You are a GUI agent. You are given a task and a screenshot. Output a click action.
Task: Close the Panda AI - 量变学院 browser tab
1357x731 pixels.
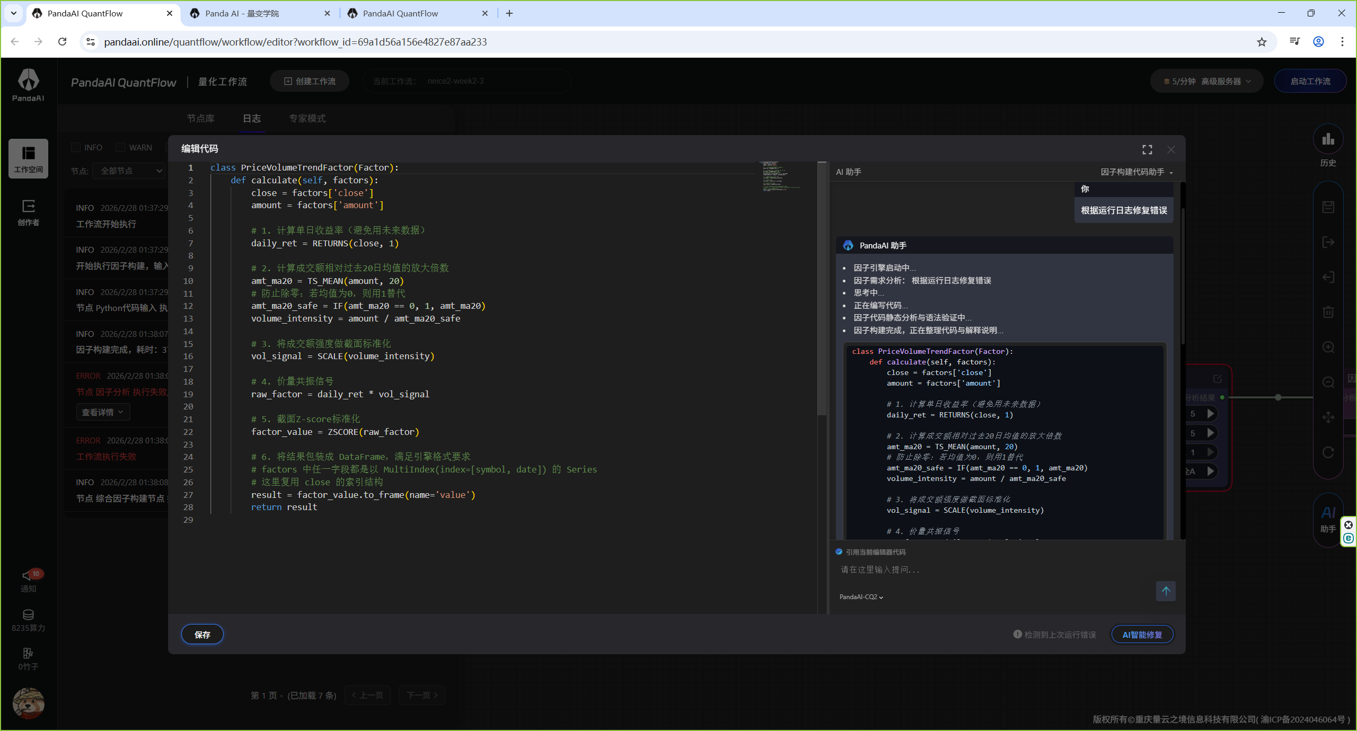pos(327,13)
